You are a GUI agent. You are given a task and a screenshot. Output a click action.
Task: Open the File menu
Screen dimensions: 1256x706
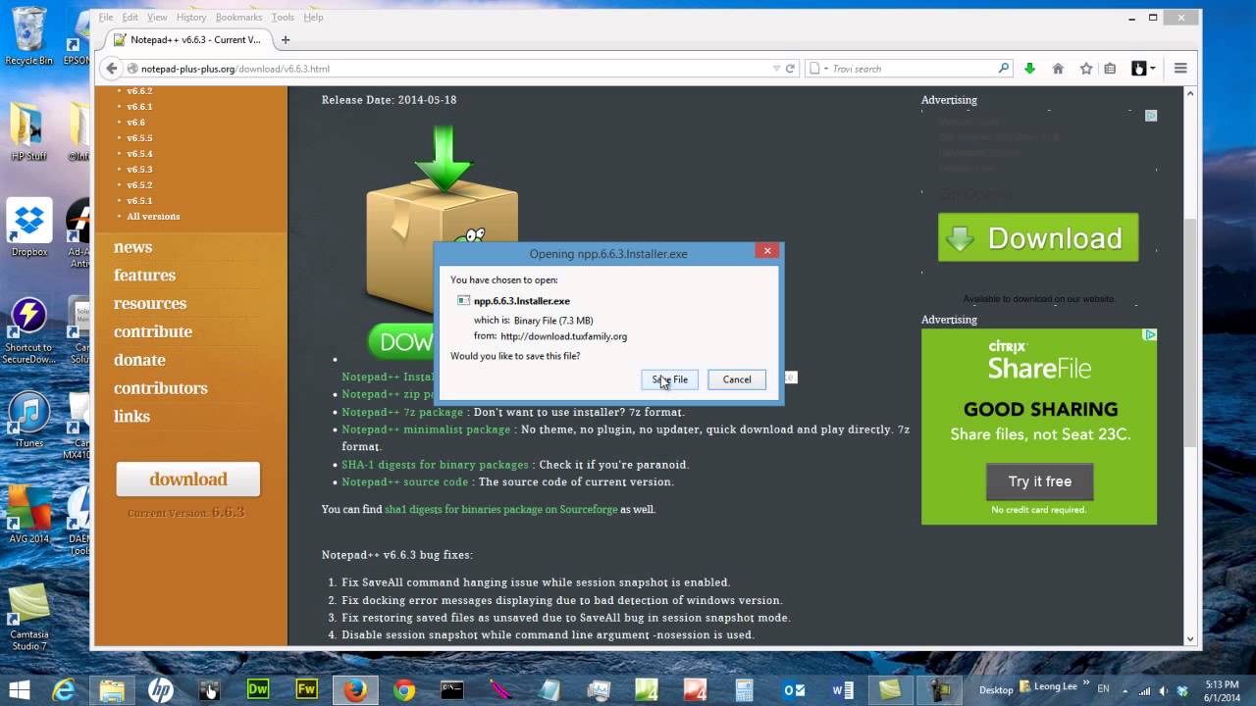click(x=106, y=18)
